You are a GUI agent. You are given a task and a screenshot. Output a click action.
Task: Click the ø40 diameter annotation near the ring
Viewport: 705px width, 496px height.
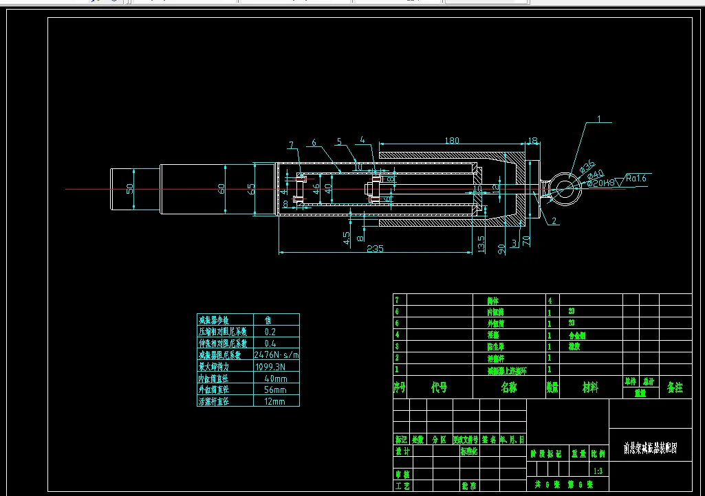point(596,175)
